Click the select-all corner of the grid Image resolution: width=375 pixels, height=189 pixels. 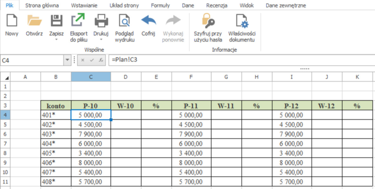(6, 77)
